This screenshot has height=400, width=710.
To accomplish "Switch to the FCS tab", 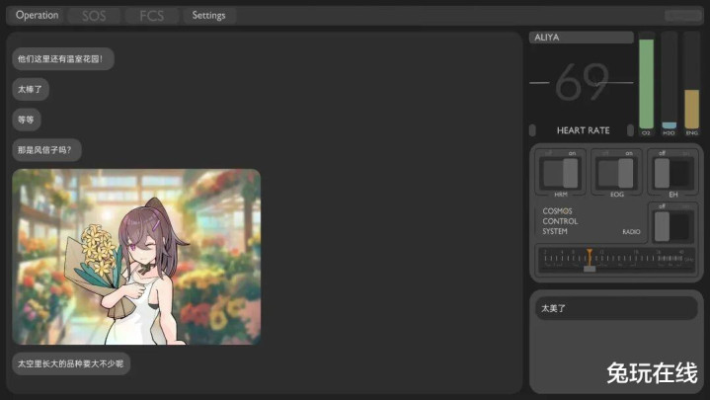I will point(152,16).
